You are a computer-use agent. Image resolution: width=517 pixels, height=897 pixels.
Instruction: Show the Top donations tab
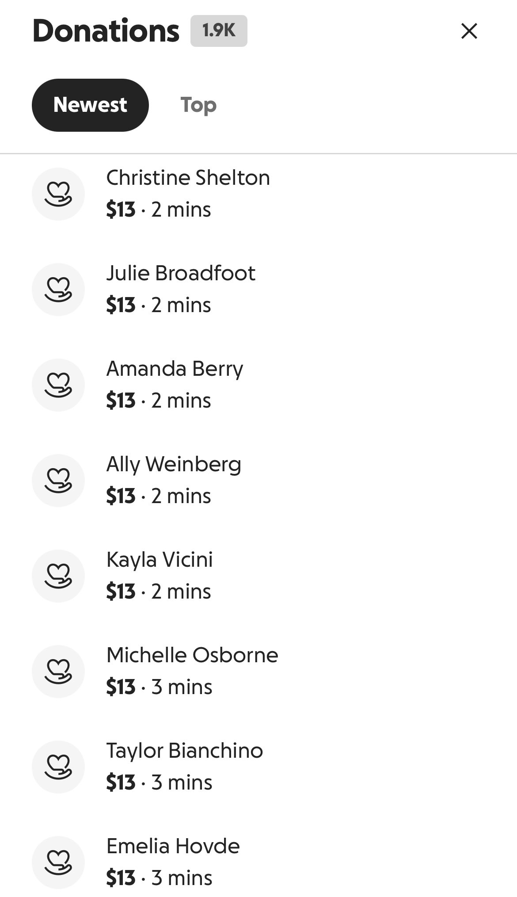pyautogui.click(x=198, y=105)
